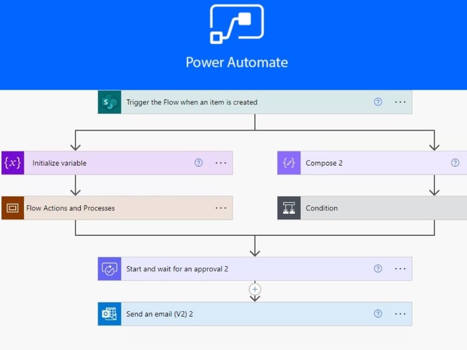Open more options for Send an email (V2) 2
This screenshot has width=467, height=350.
point(400,314)
